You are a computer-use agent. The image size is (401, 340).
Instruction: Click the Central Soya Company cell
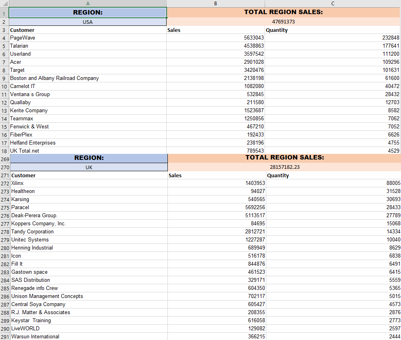point(89,304)
